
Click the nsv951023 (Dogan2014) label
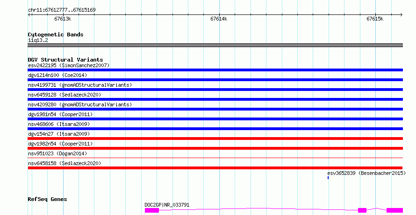[57, 153]
